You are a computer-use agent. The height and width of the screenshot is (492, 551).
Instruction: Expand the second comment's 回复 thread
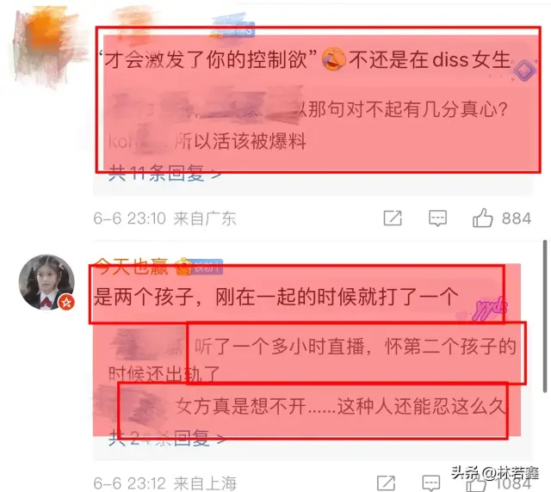tap(166, 439)
